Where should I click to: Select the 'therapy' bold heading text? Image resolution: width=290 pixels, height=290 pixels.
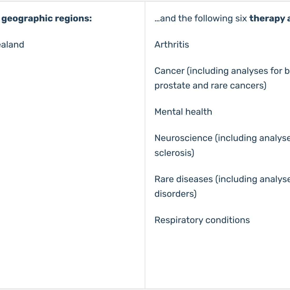click(267, 19)
